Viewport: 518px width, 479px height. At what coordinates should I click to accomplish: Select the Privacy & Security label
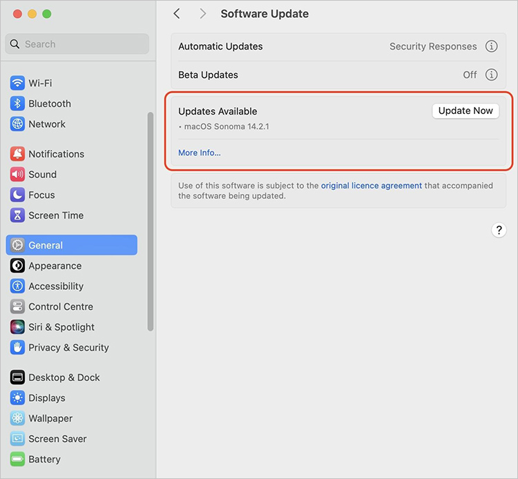pos(68,348)
